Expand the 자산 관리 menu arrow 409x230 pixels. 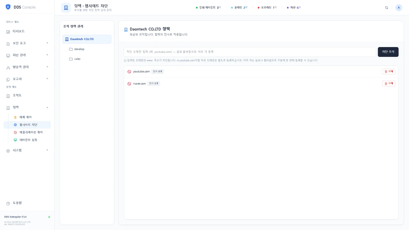tap(47, 55)
